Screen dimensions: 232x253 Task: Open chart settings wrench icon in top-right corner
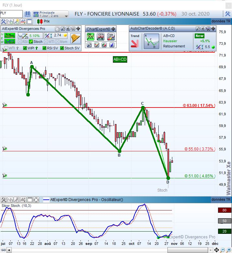tap(228, 14)
